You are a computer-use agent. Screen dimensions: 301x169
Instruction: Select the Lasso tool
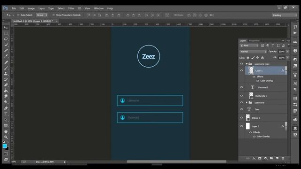point(6,39)
